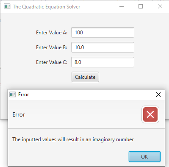Minimize the Quadratic Equation Solver window
The image size is (169, 167).
point(122,6)
